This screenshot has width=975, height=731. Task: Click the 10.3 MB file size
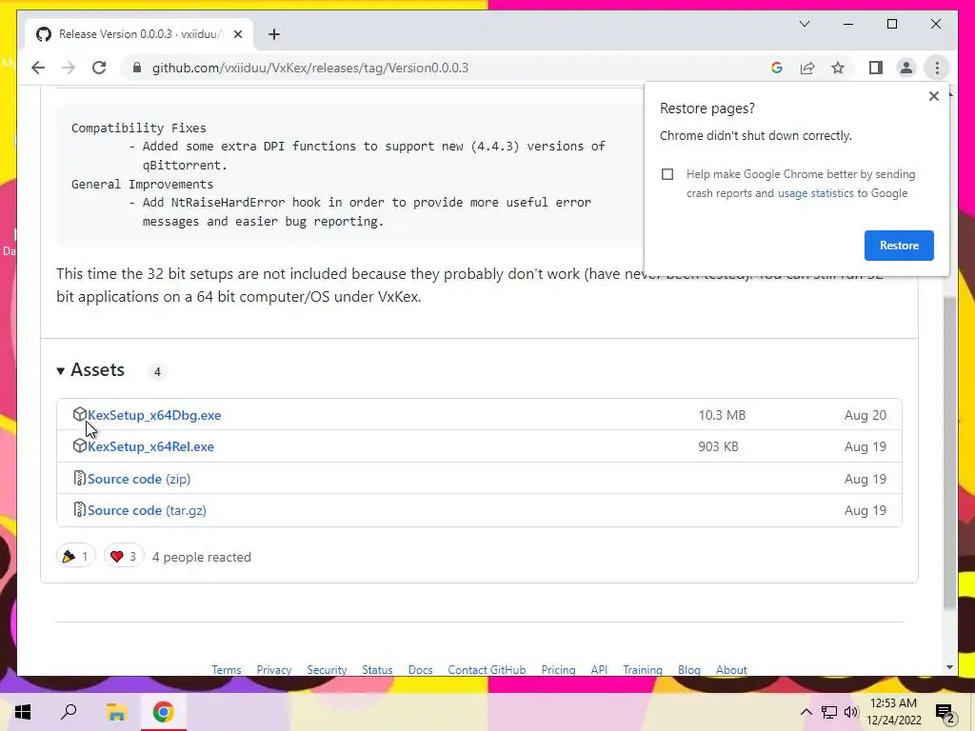tap(722, 415)
